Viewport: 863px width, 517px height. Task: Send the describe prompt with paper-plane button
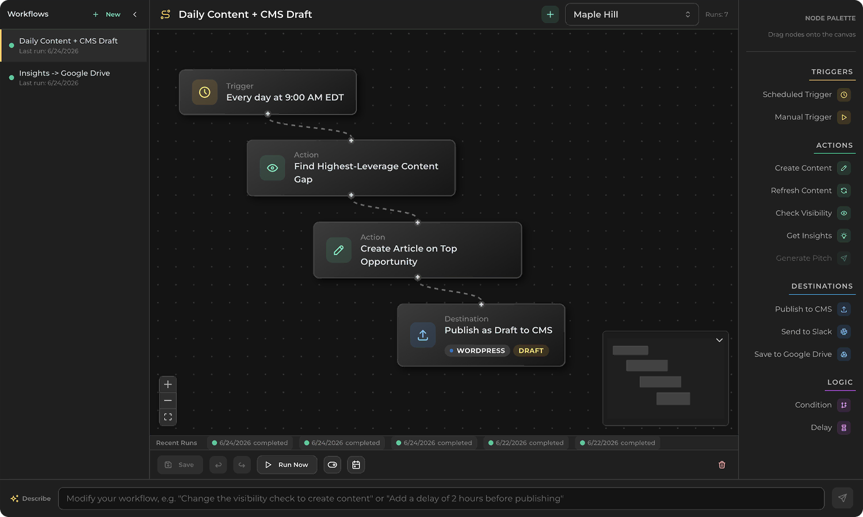(x=842, y=498)
